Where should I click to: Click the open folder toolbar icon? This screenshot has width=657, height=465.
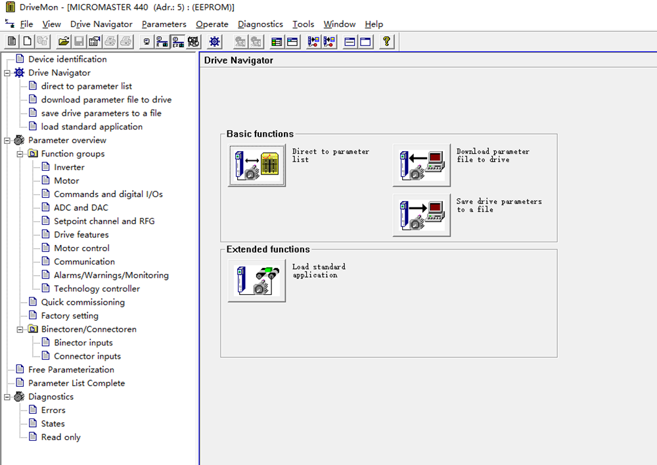tap(64, 41)
